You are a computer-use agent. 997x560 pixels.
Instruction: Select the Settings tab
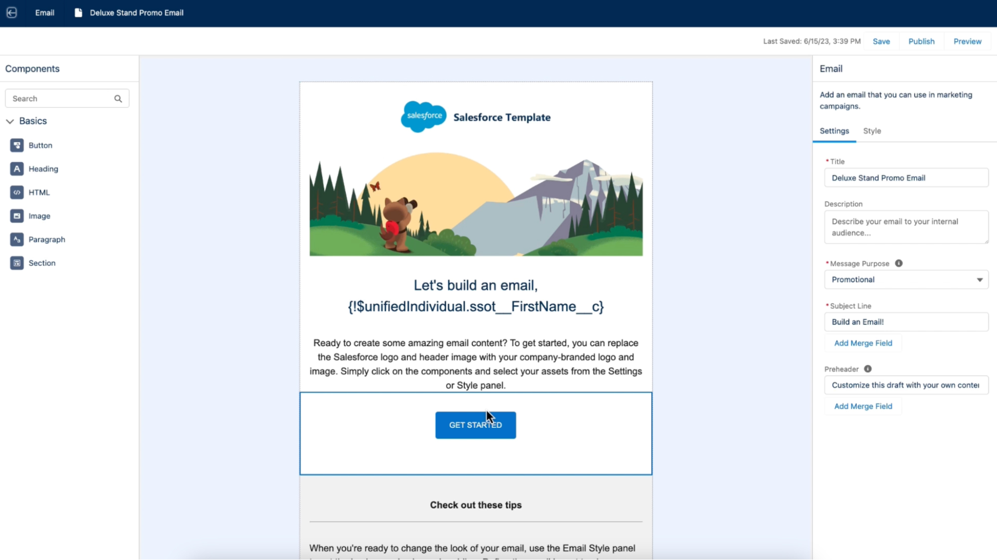tap(834, 131)
